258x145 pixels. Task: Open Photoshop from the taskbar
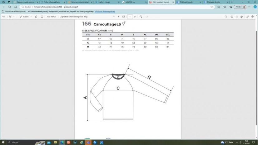pos(75,142)
